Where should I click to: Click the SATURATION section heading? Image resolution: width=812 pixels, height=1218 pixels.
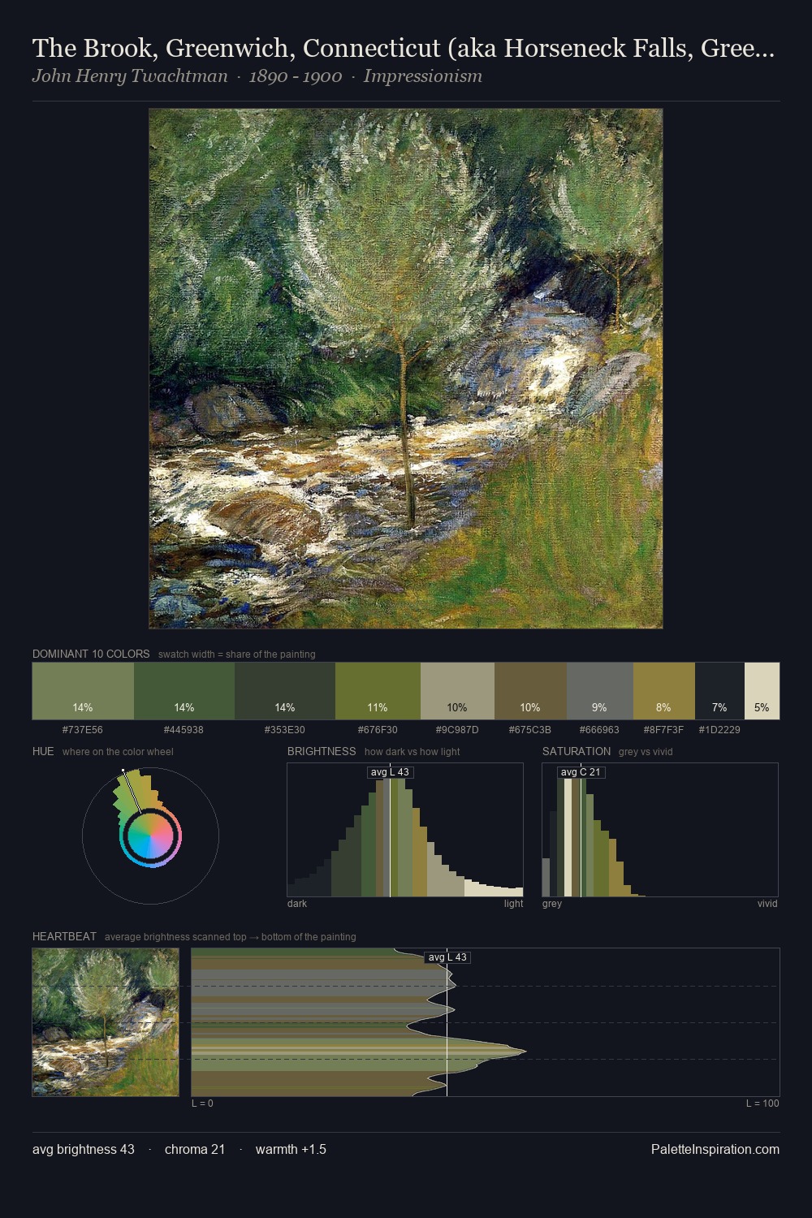tap(577, 751)
